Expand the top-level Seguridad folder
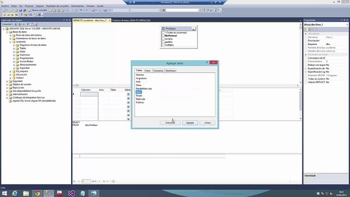This screenshot has width=350, height=197. (x=7, y=81)
